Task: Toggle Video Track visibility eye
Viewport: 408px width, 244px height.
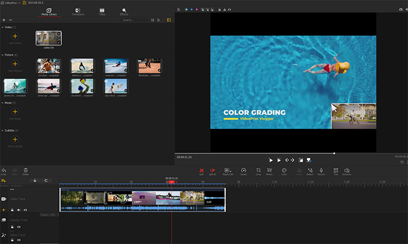Action: point(25,209)
